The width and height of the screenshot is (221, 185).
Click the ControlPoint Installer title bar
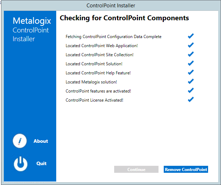(x=111, y=6)
